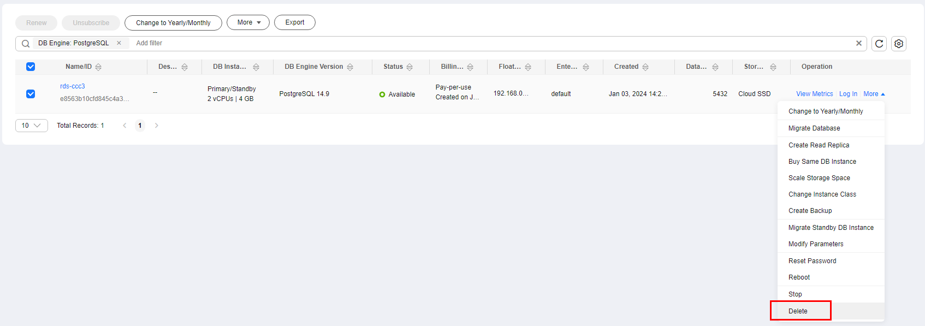This screenshot has height=326, width=925.
Task: Toggle the select-all header checkbox
Action: (x=31, y=67)
